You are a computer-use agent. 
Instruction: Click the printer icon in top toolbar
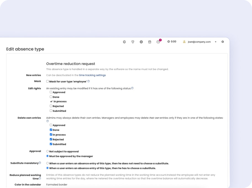click(124, 42)
